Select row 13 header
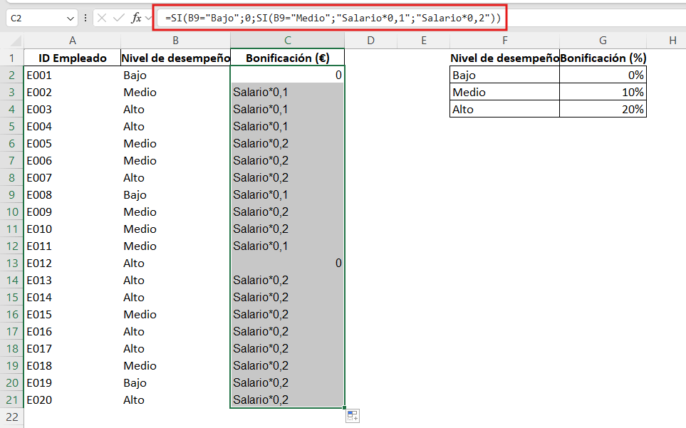Viewport: 686px width, 428px height. pos(12,263)
